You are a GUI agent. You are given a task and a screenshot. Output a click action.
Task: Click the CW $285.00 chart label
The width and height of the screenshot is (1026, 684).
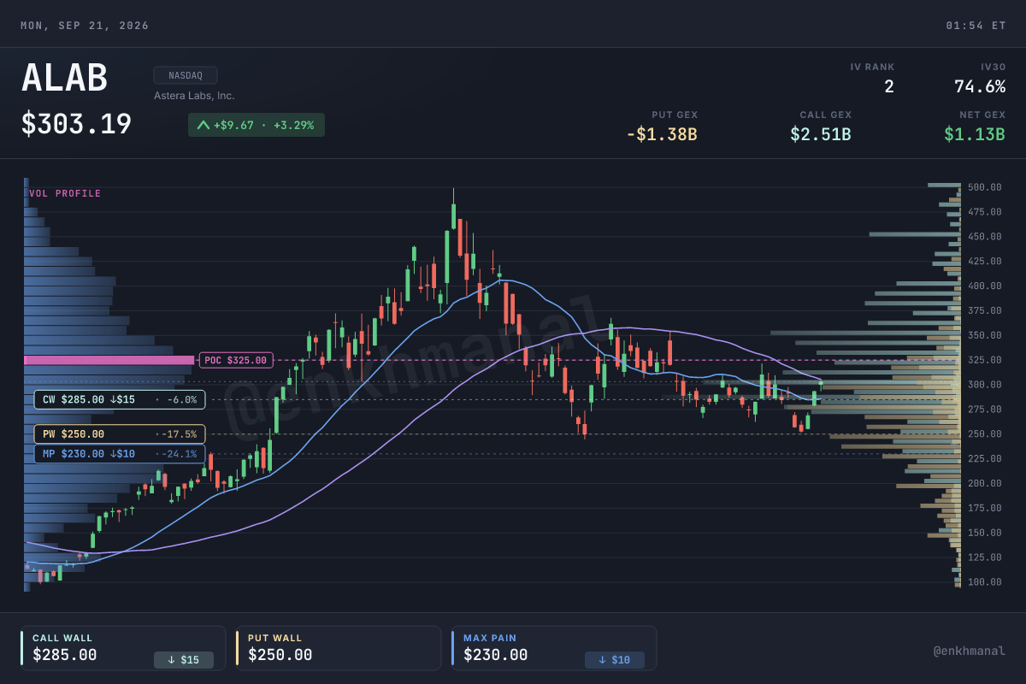point(120,399)
